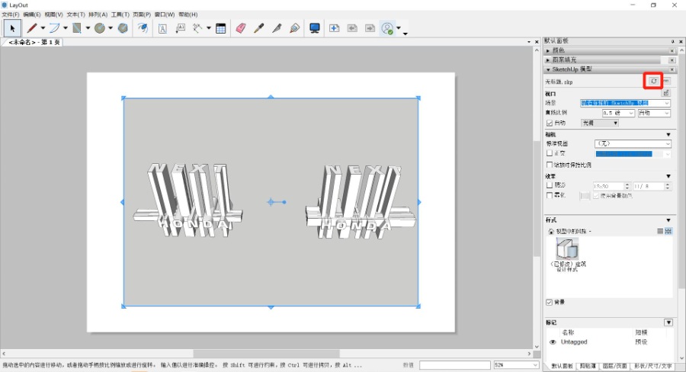Select the Join glue tool

295,28
